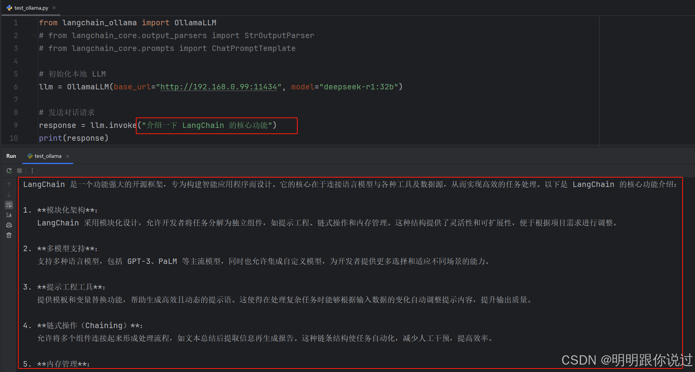This screenshot has height=372, width=695.
Task: Print the console output
Action: coord(9,225)
